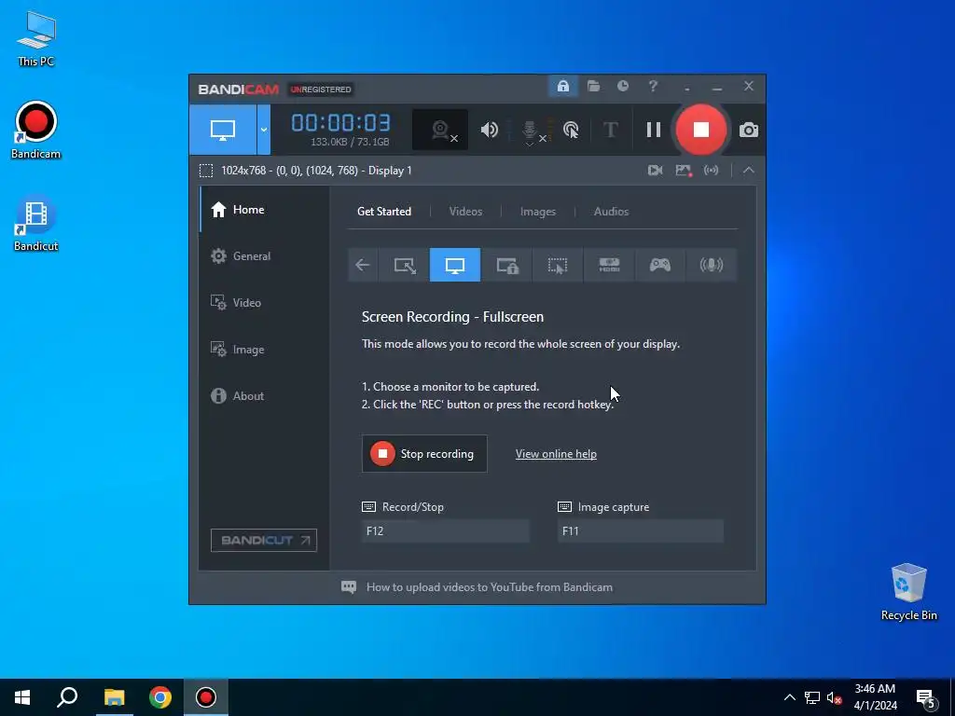Click the network tray icon
955x716 pixels.
coord(812,697)
